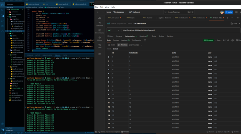Open workspace team icon in Postman sidebar
Image resolution: width=241 pixels, height=134 pixels.
99,18
